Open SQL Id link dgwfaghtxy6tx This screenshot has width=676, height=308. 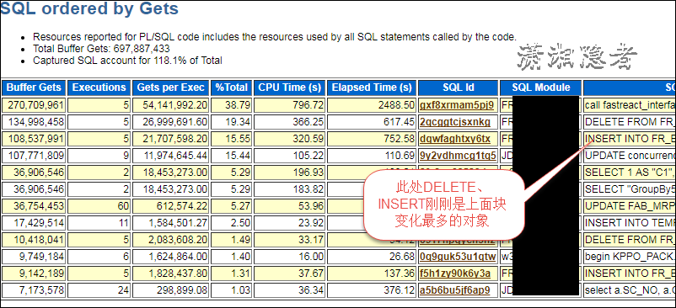[x=455, y=139]
